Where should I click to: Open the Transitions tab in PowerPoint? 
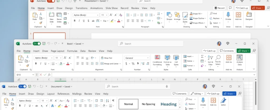81,8
